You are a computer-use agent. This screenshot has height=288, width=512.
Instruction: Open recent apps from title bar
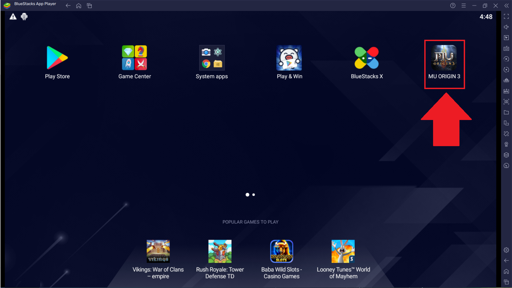tap(89, 6)
